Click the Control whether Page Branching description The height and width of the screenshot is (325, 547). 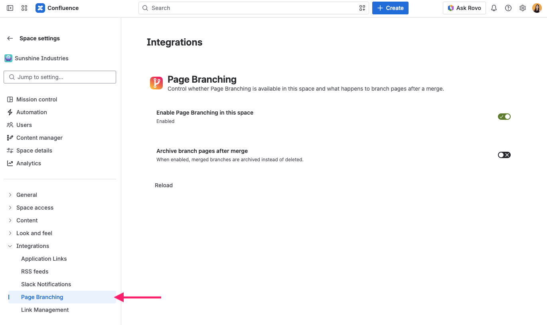306,89
